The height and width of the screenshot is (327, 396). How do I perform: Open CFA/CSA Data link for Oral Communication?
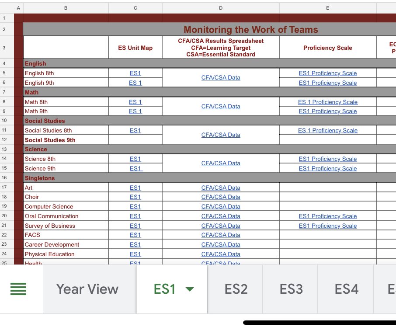pyautogui.click(x=221, y=216)
